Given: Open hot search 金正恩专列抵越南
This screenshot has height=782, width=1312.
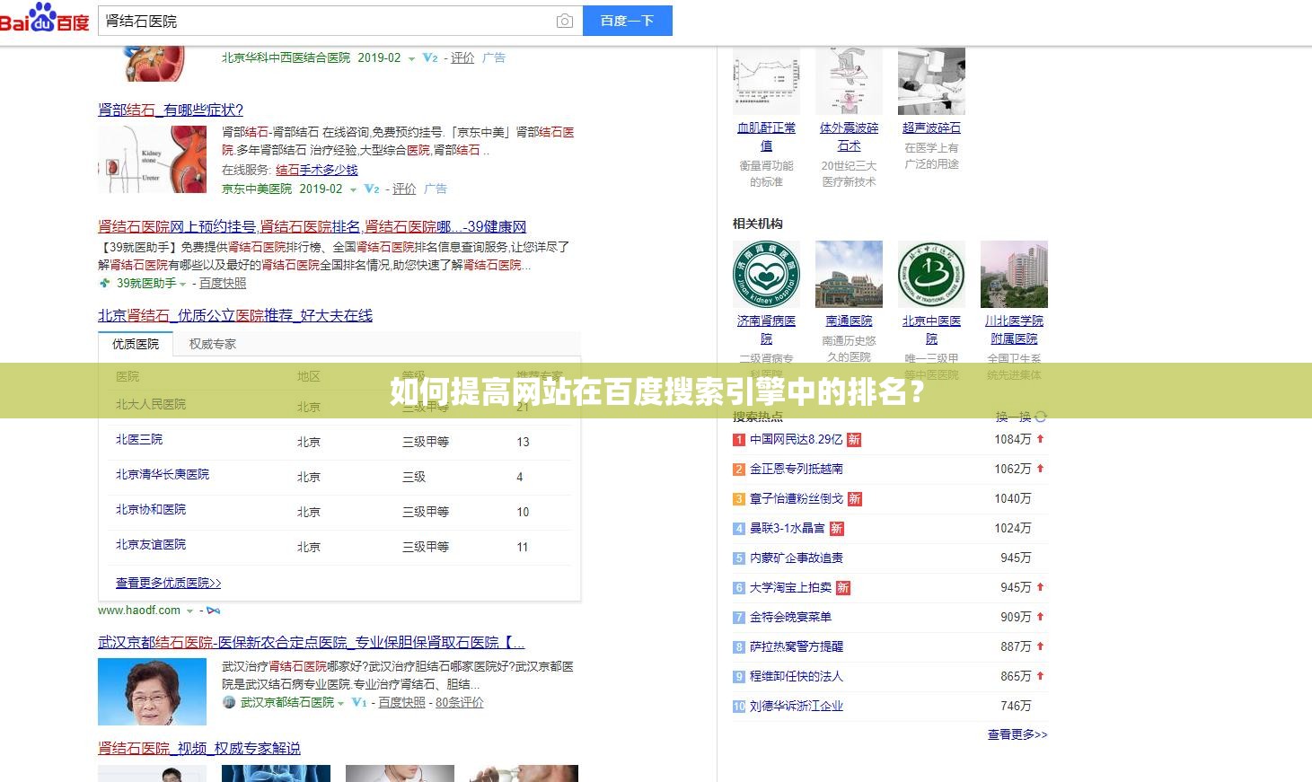Looking at the screenshot, I should click(797, 469).
